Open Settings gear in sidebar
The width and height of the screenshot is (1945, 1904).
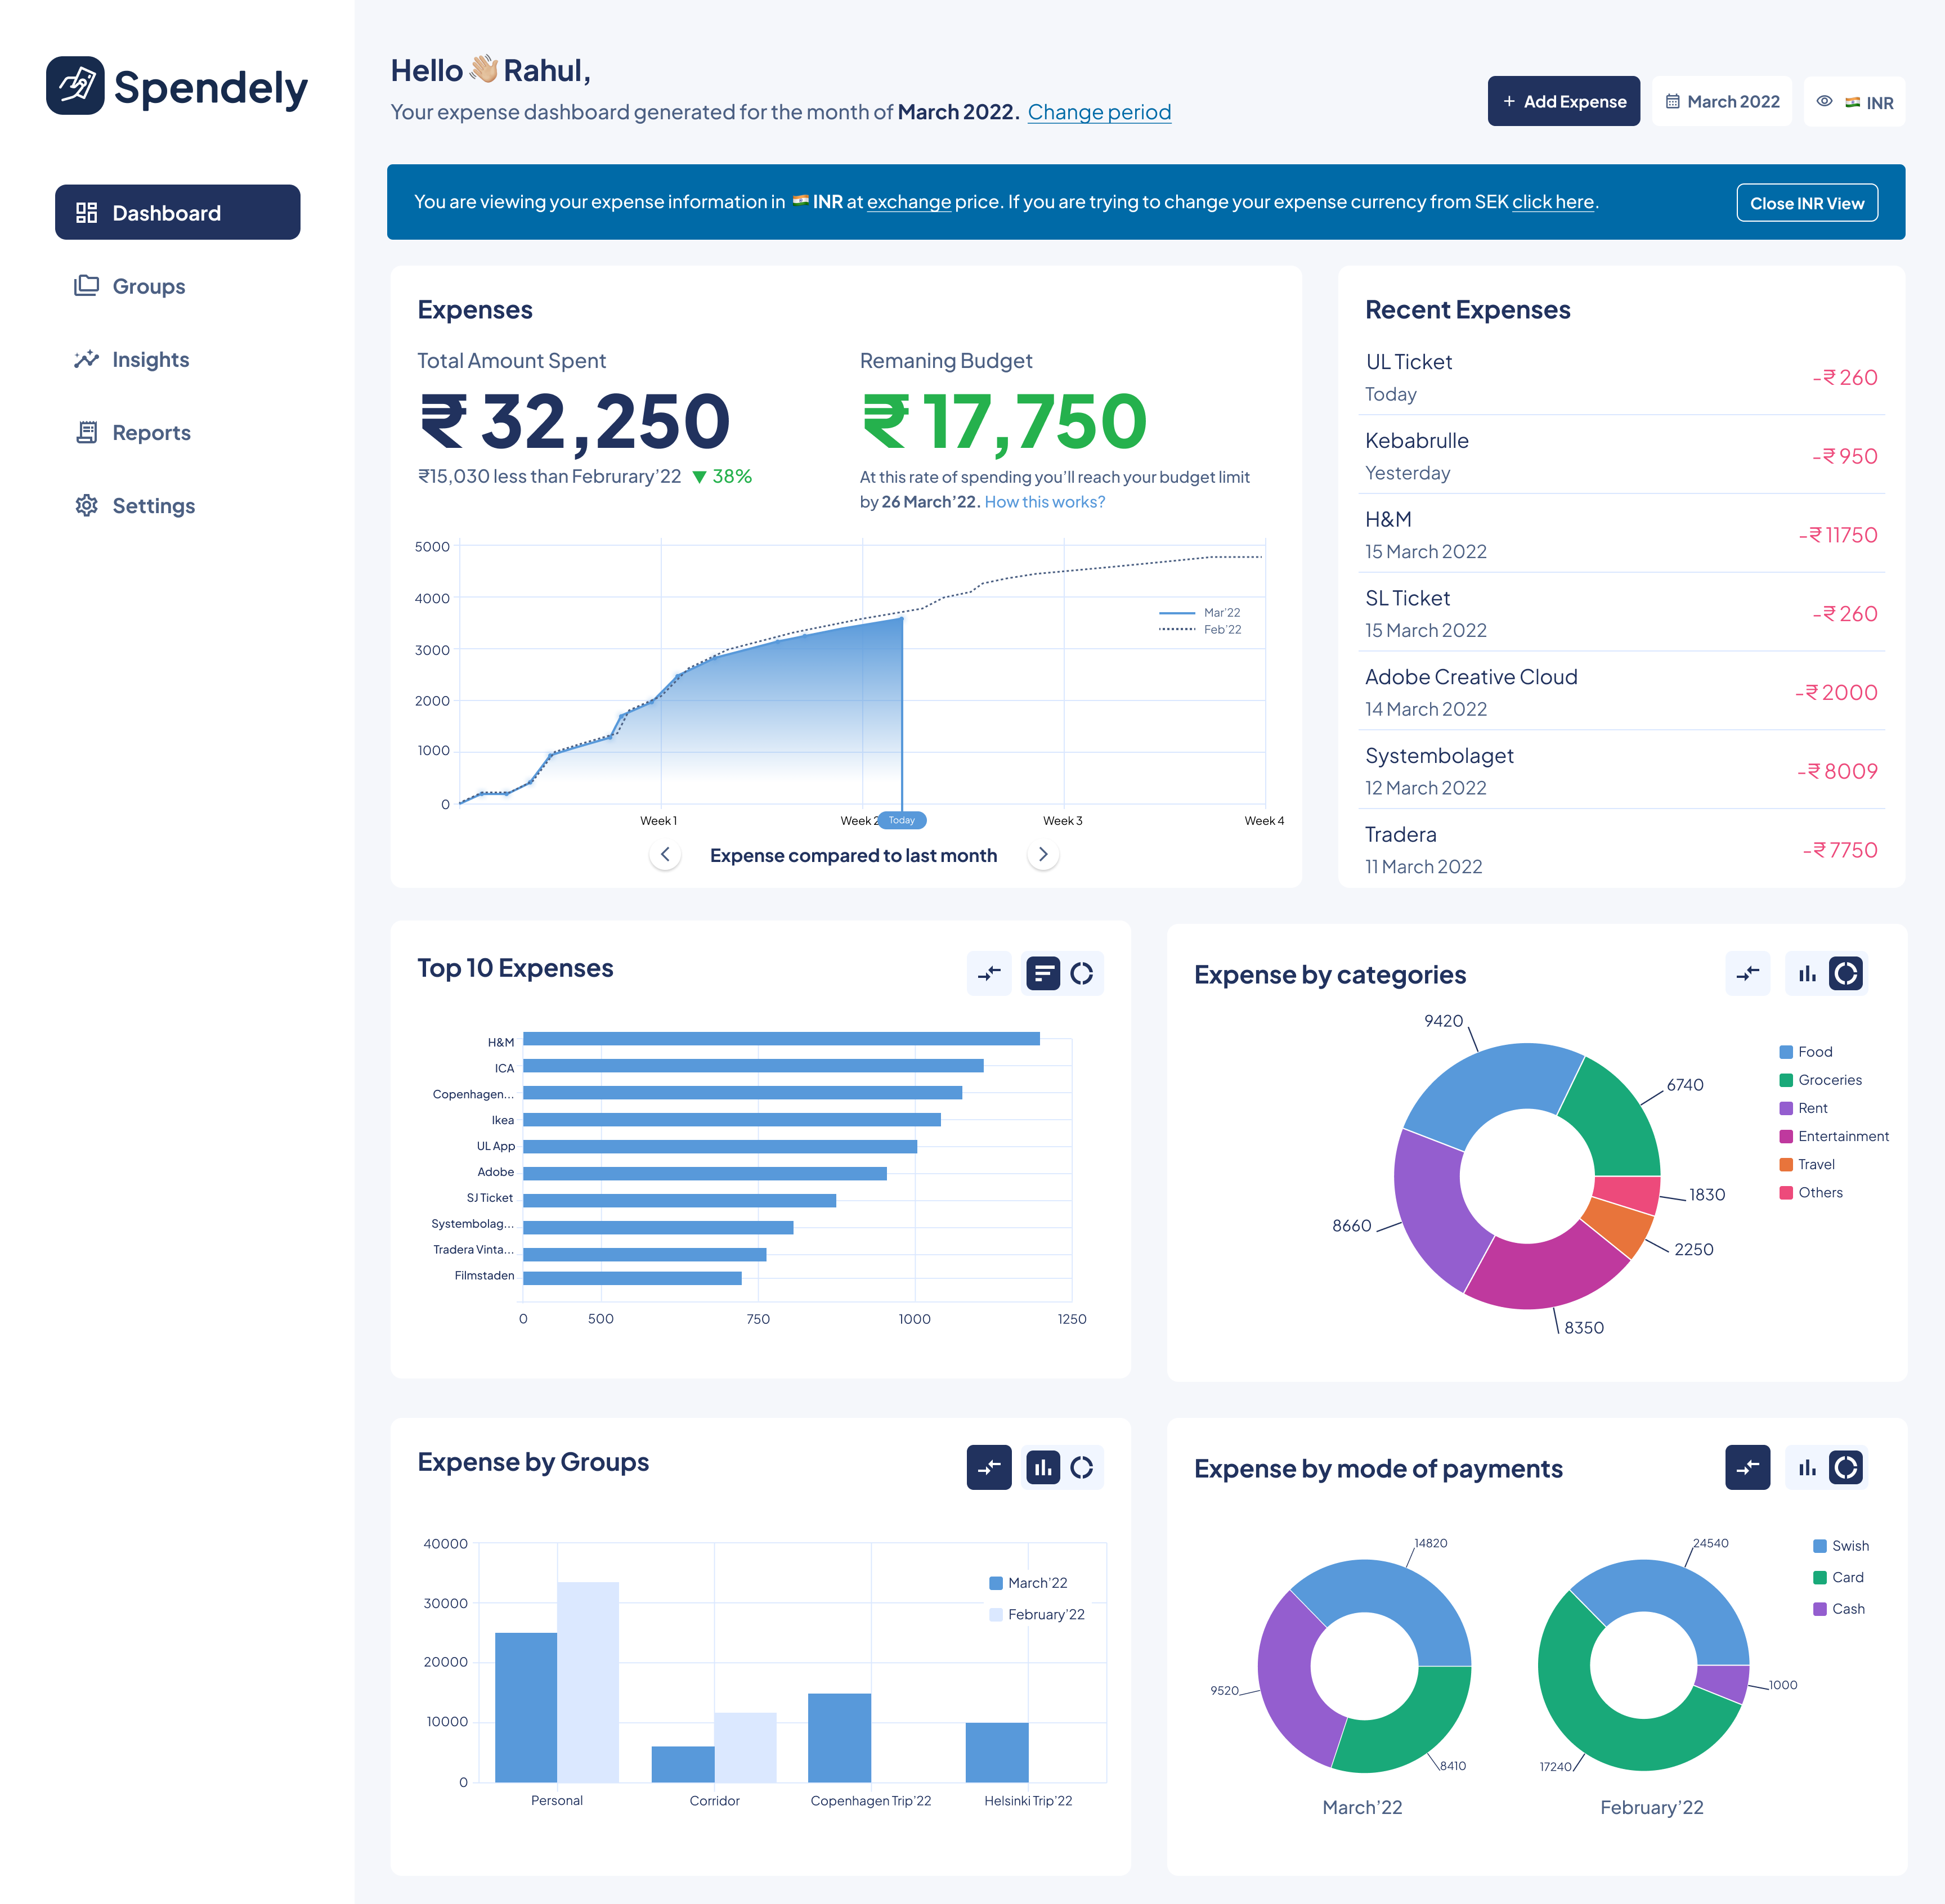pyautogui.click(x=87, y=505)
